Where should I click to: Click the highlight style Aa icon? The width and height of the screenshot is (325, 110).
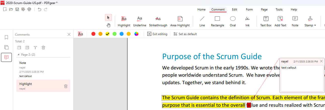pyautogui.click(x=81, y=34)
